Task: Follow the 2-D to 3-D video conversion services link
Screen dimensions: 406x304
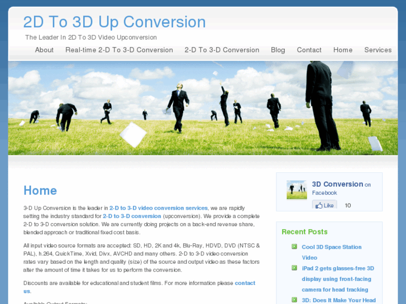Action: (x=159, y=208)
